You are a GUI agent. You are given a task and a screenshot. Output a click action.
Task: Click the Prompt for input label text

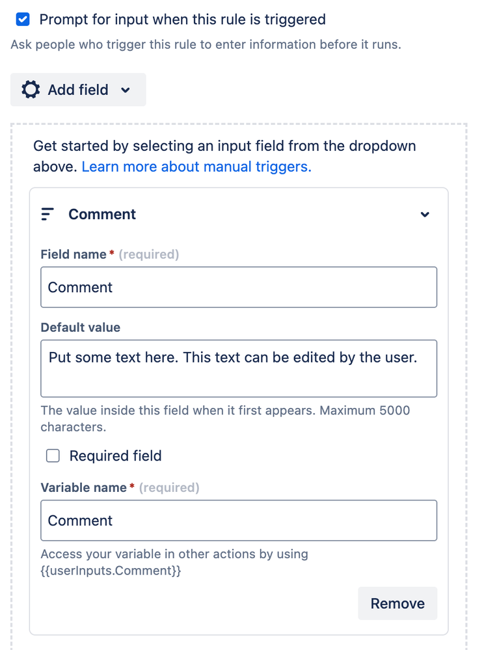point(182,20)
